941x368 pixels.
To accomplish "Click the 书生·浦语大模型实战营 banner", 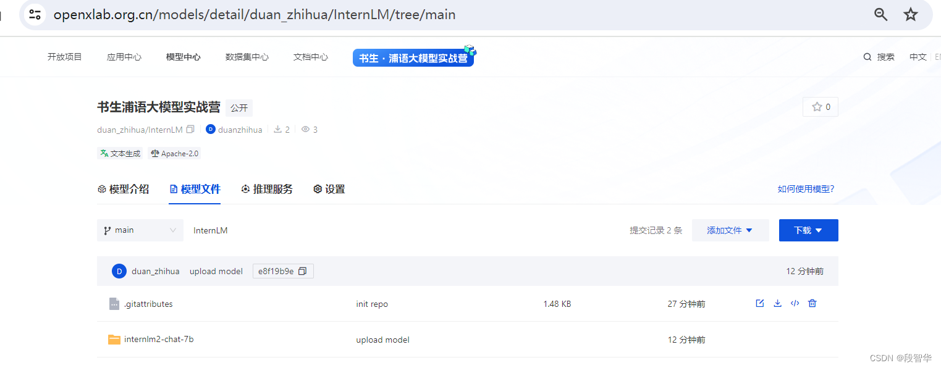I will tap(414, 57).
